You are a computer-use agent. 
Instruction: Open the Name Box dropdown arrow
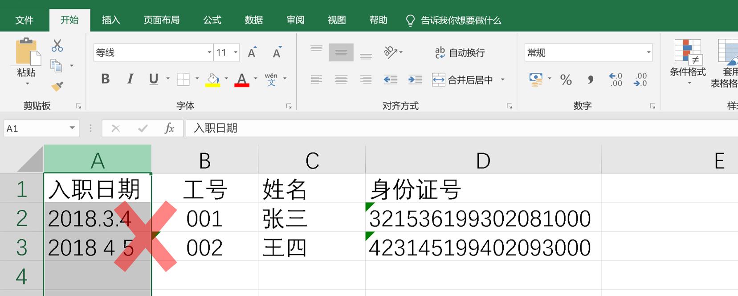point(72,128)
